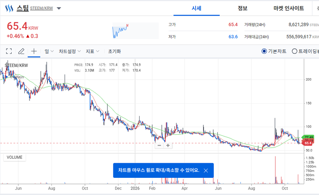The width and height of the screenshot is (319, 195).
Task: Click the 2026 label on time axis
Action: click(x=135, y=188)
